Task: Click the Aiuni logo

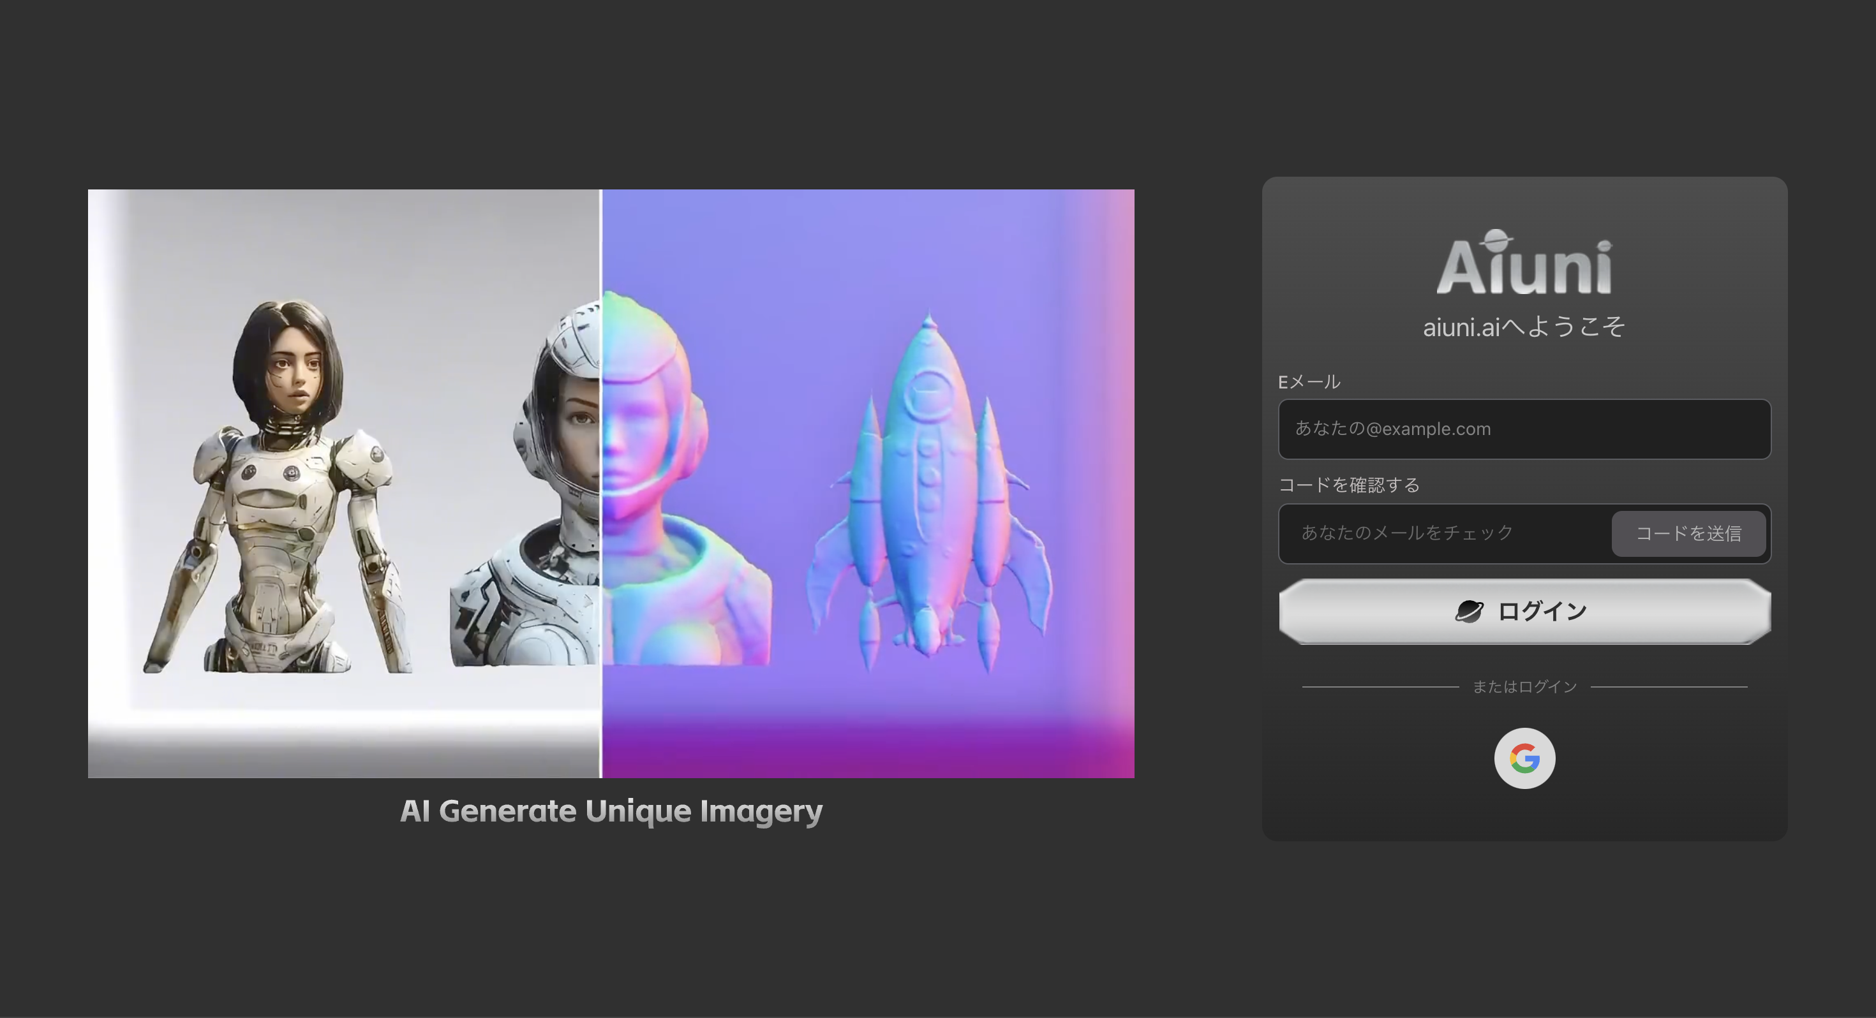Action: click(1524, 262)
